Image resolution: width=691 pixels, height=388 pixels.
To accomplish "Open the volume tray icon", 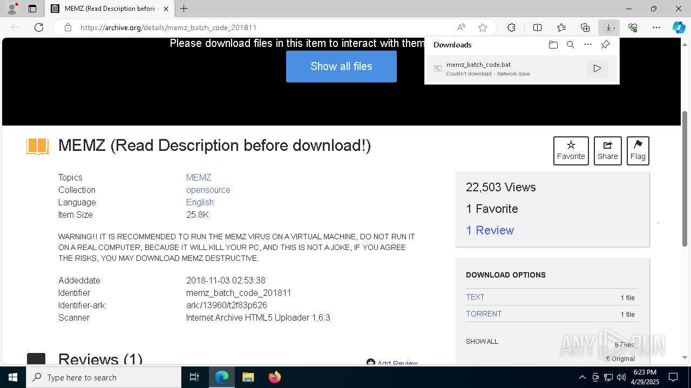I will [621, 377].
